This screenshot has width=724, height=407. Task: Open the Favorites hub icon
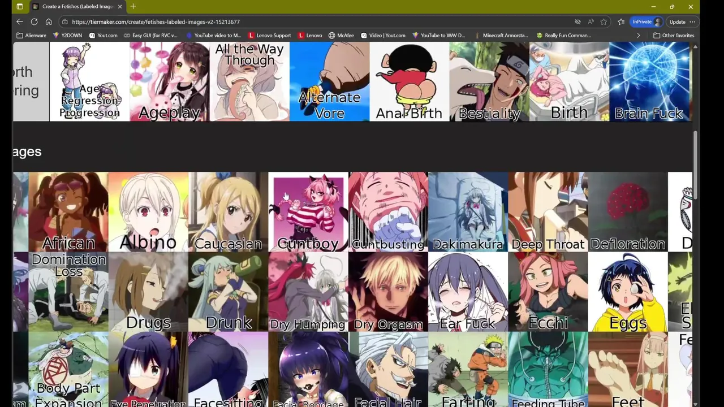click(x=621, y=22)
